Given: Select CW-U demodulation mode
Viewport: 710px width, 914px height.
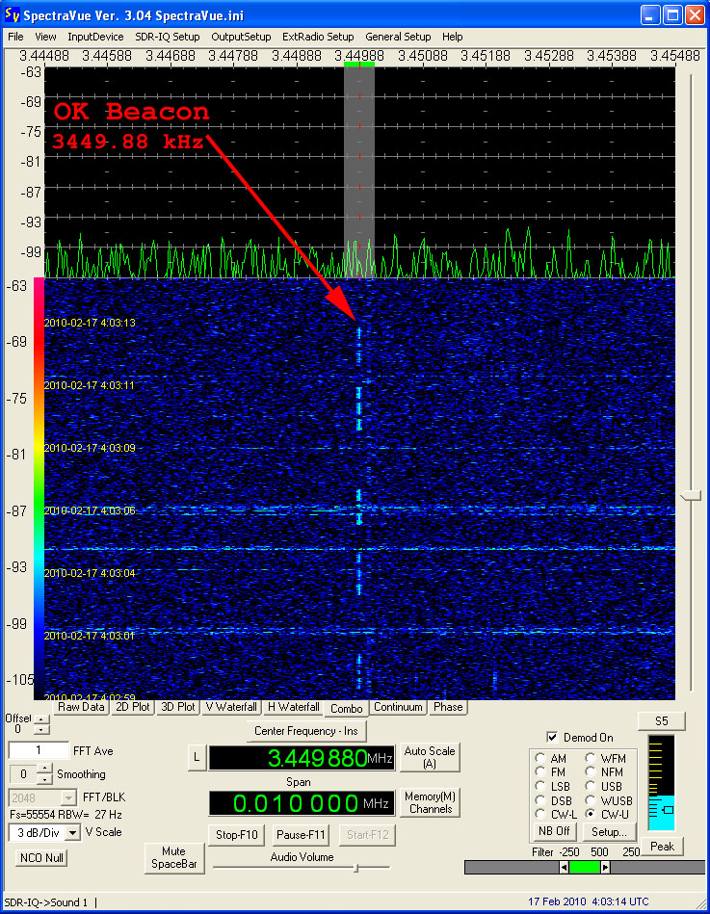Looking at the screenshot, I should (591, 815).
